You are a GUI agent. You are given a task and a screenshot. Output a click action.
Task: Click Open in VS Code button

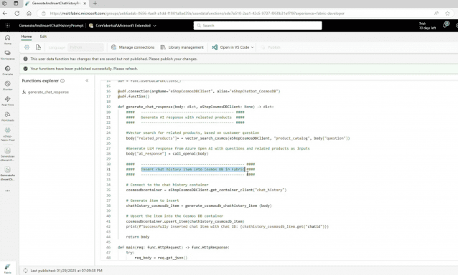coord(230,47)
